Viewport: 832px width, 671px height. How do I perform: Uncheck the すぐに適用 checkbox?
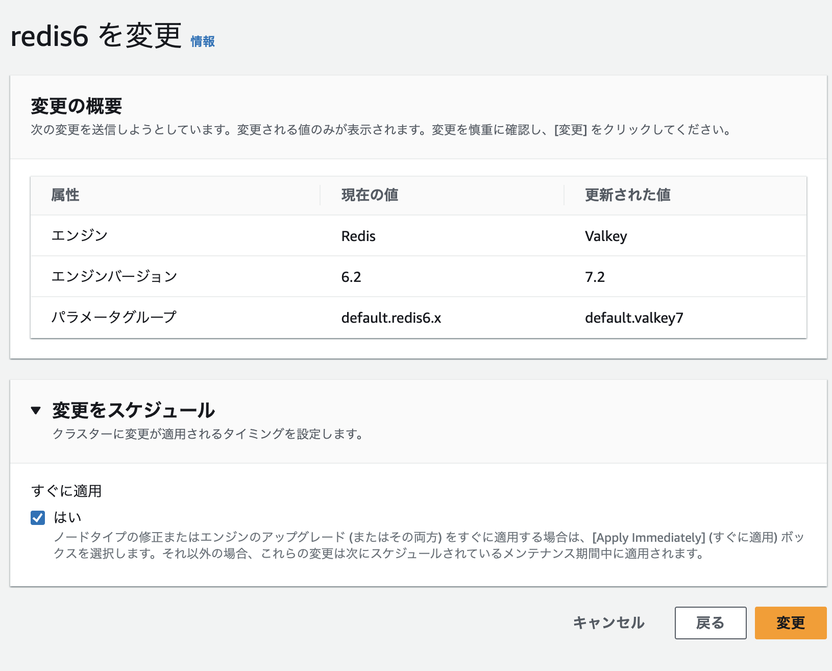coord(38,518)
